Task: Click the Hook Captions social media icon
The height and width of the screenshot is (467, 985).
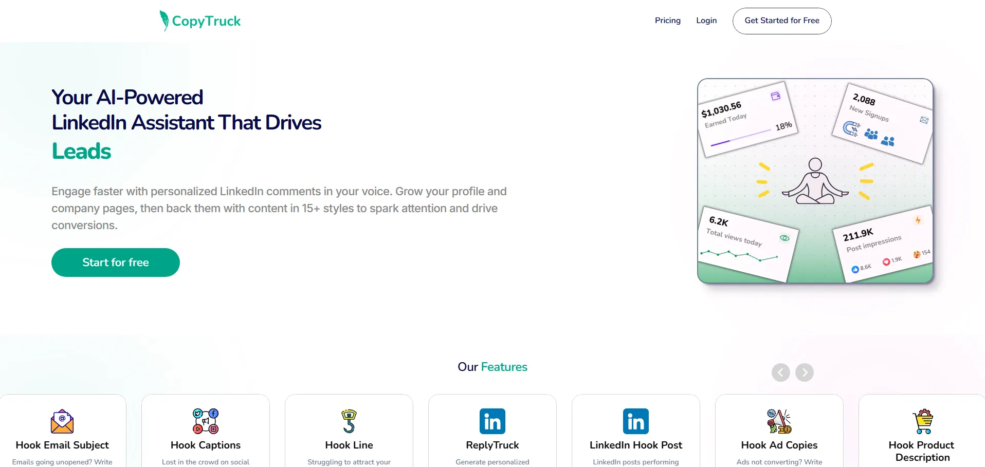Action: pyautogui.click(x=206, y=421)
